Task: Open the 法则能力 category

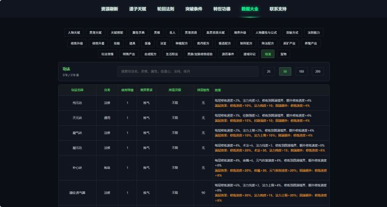Action: (x=314, y=32)
